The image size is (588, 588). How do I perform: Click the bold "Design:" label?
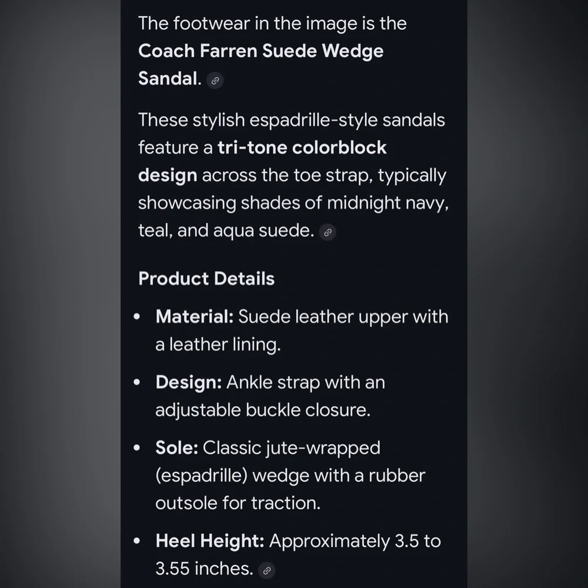click(189, 383)
